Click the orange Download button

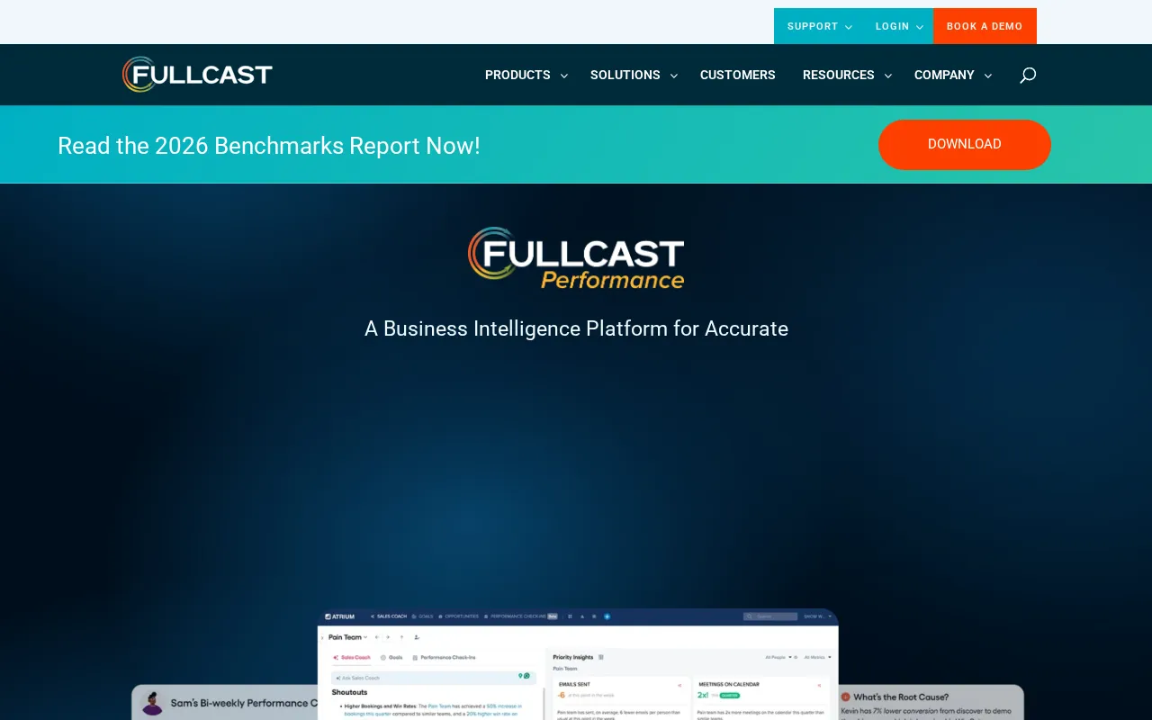965,145
